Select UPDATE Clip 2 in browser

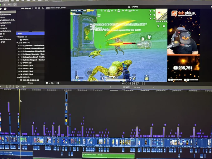[27, 69]
